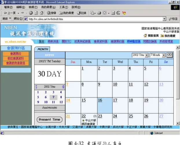Click the 登出 logout link

41,42
